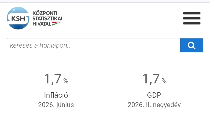Click the blue magnifier search button
The height and width of the screenshot is (115, 210).
(192, 46)
